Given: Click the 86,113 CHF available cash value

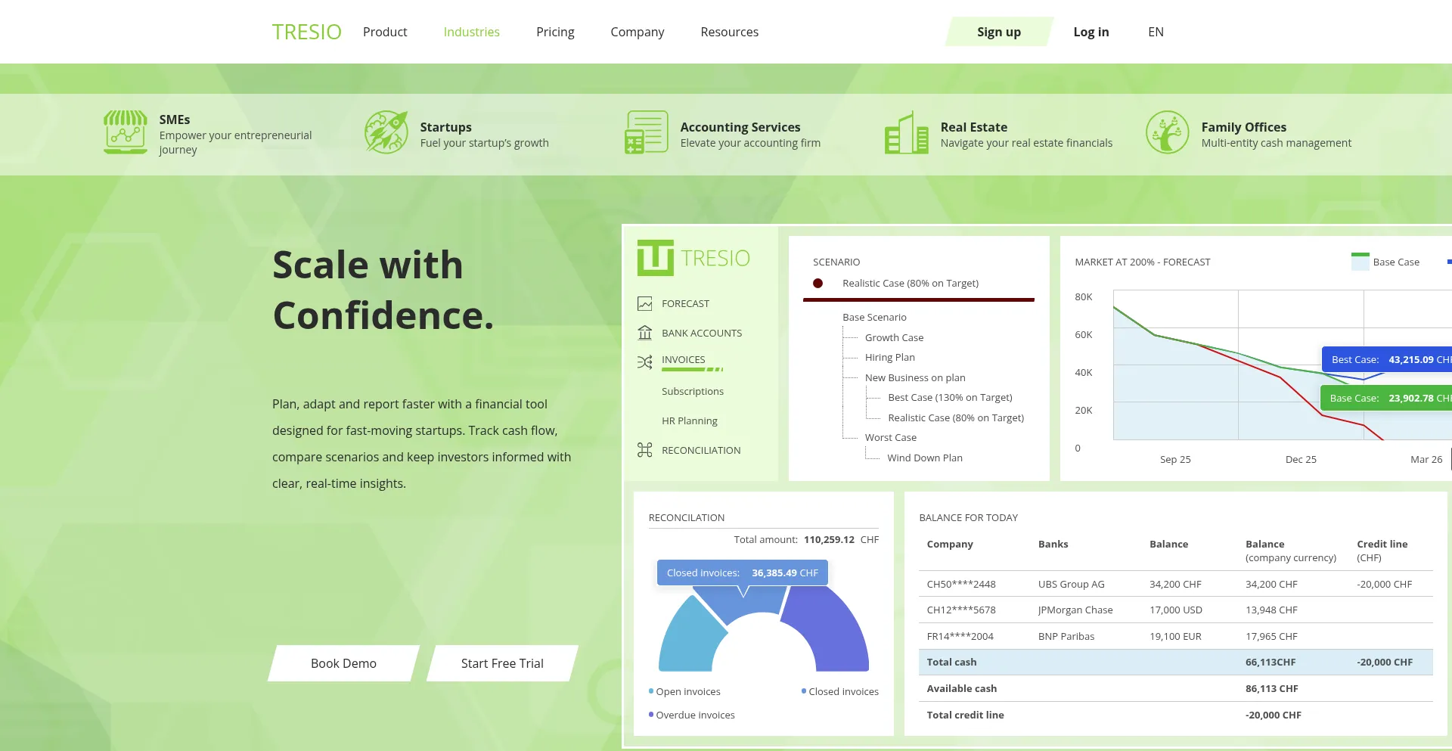Looking at the screenshot, I should coord(1272,689).
